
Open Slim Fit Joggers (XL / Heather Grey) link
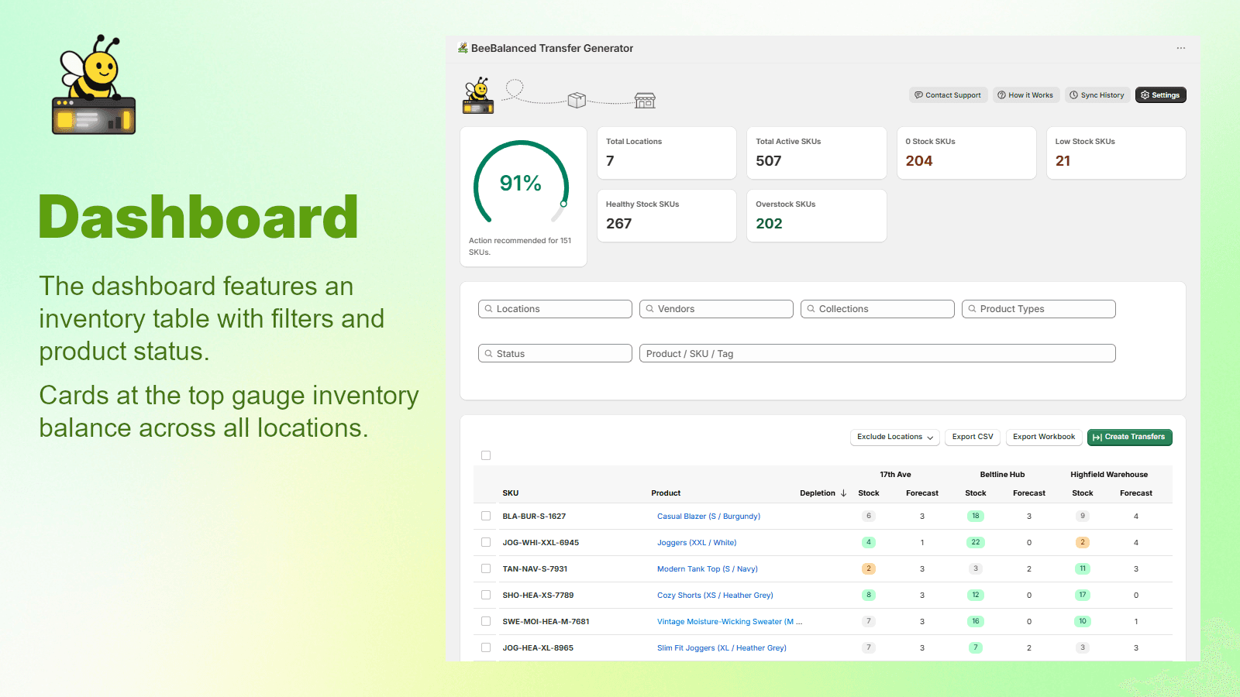click(722, 648)
